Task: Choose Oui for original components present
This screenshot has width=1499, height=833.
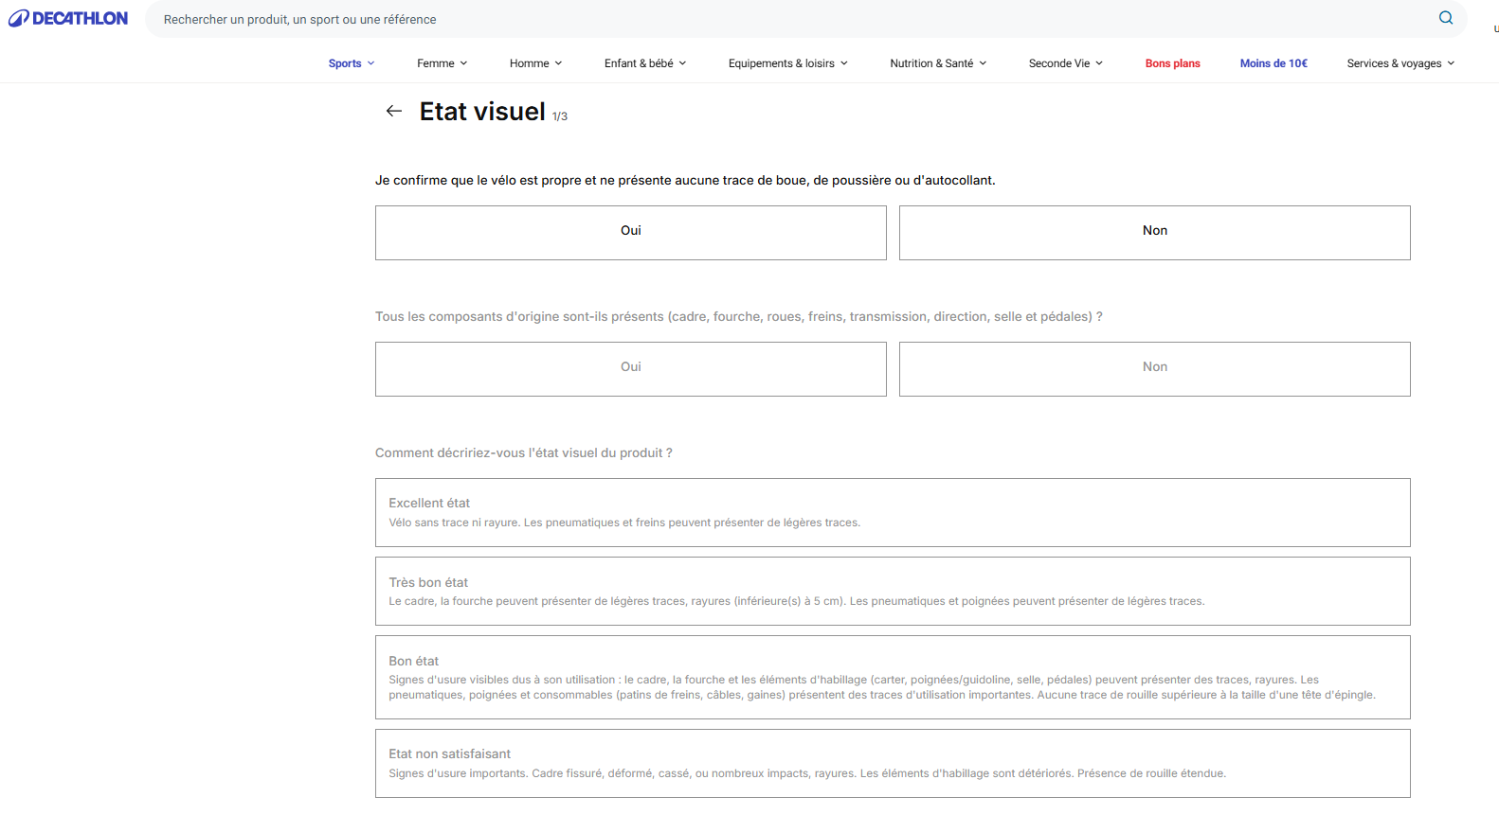Action: click(x=630, y=368)
